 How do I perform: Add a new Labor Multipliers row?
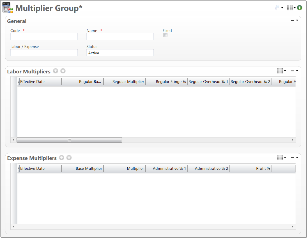click(56, 71)
